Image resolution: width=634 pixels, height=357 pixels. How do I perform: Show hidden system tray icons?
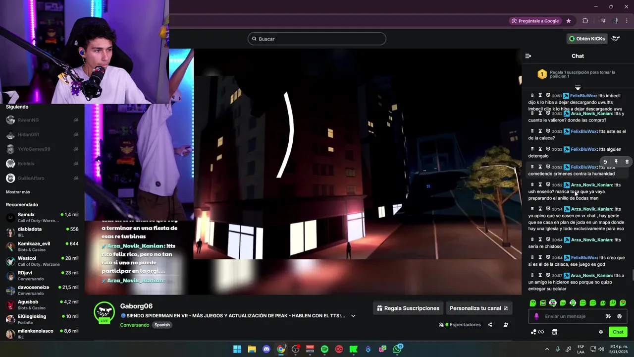(x=547, y=349)
